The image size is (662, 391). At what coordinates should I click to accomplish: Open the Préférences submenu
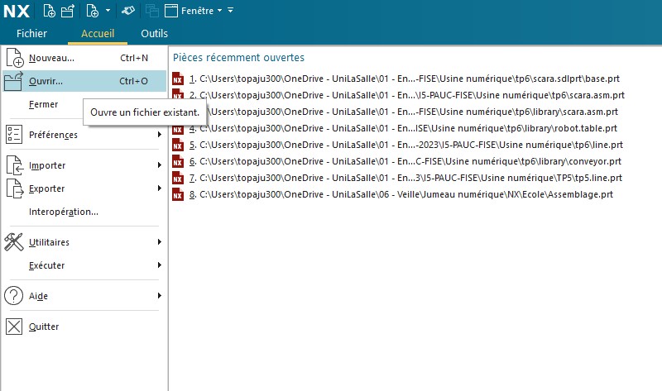click(84, 135)
